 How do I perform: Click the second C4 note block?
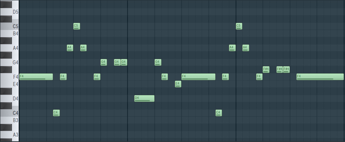(219, 113)
